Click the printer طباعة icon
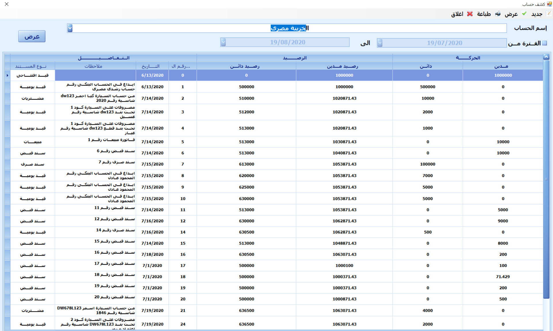Screen dimensions: 553x331 pyautogui.click(x=498, y=14)
